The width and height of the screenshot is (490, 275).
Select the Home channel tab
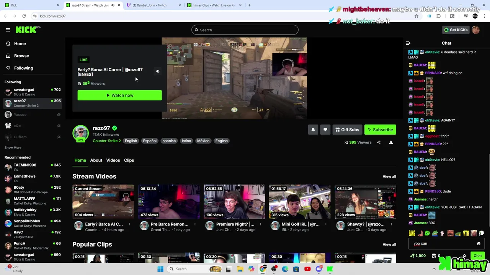pos(80,160)
